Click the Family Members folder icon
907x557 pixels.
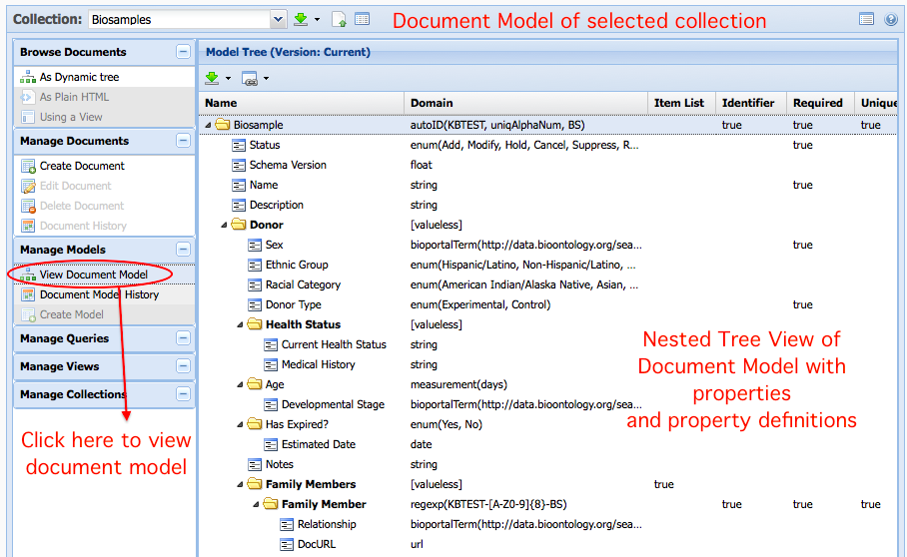coord(255,483)
